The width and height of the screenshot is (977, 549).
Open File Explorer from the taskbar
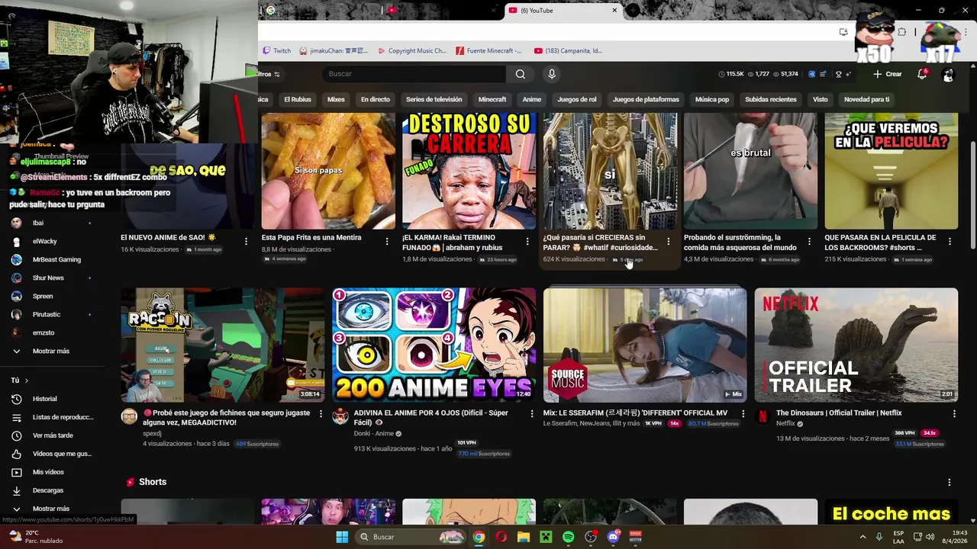[523, 537]
